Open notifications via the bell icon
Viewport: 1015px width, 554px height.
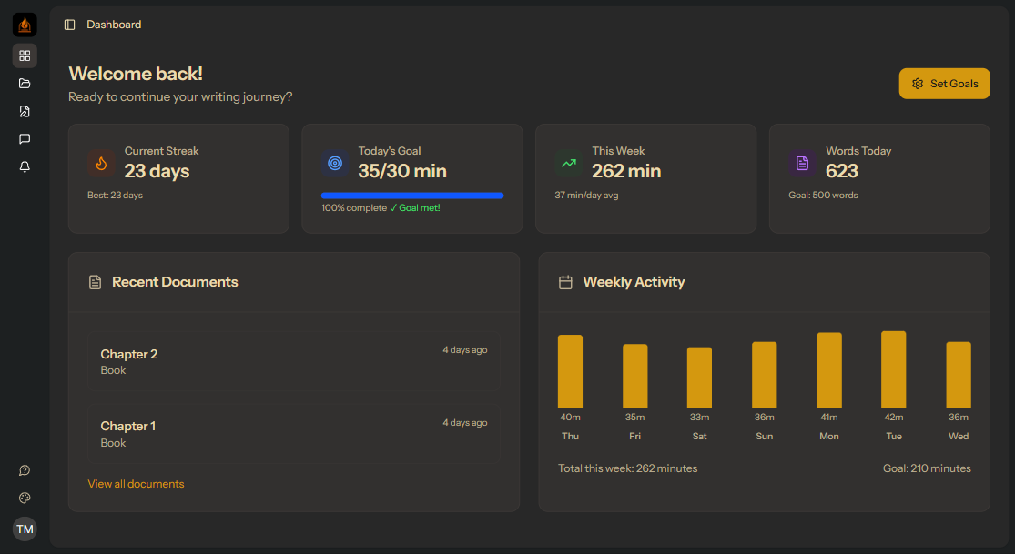pos(25,166)
